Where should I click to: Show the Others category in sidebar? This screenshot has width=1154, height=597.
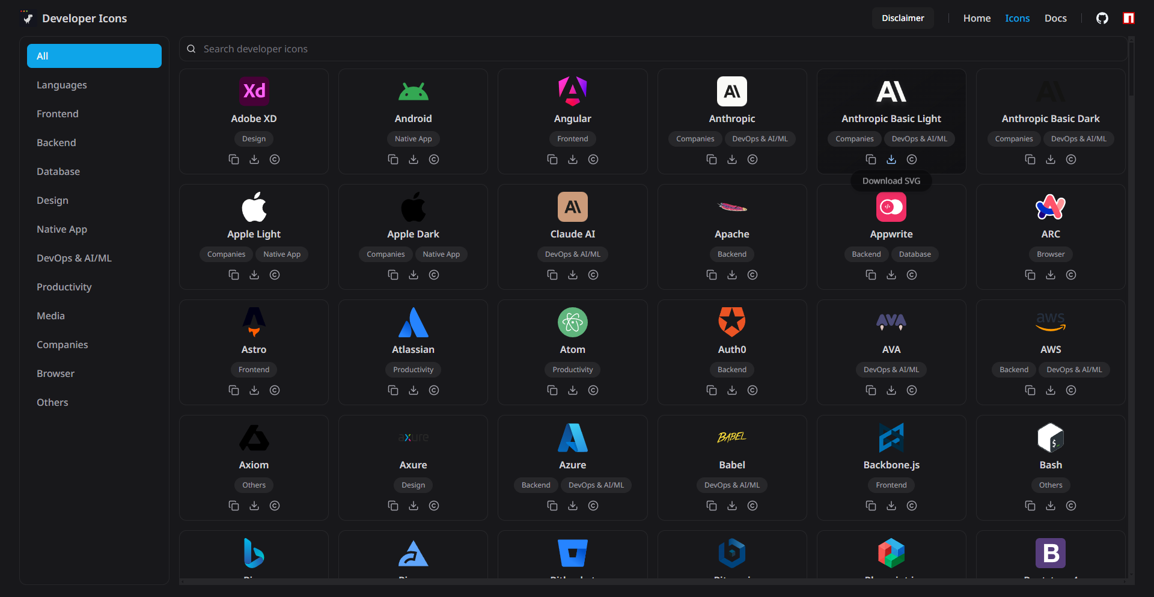(x=94, y=402)
